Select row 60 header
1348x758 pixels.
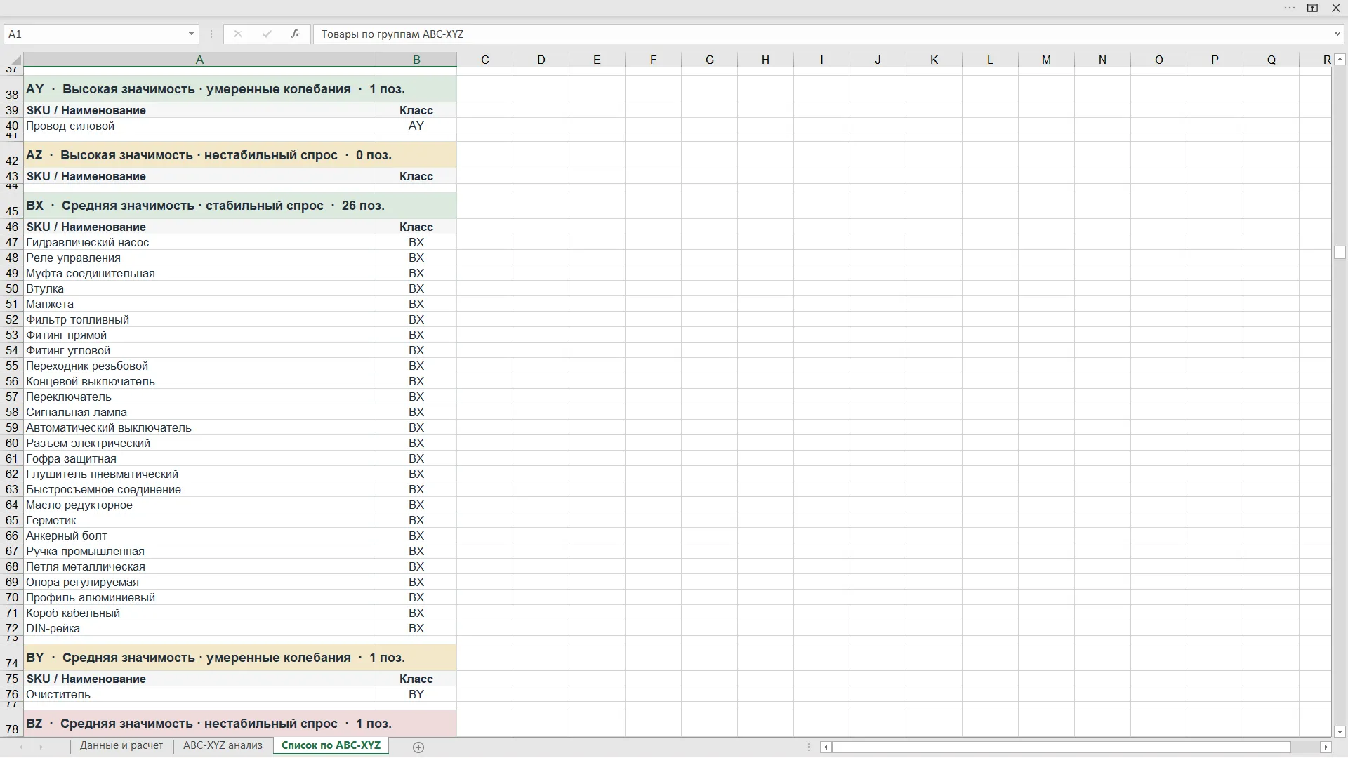[12, 443]
